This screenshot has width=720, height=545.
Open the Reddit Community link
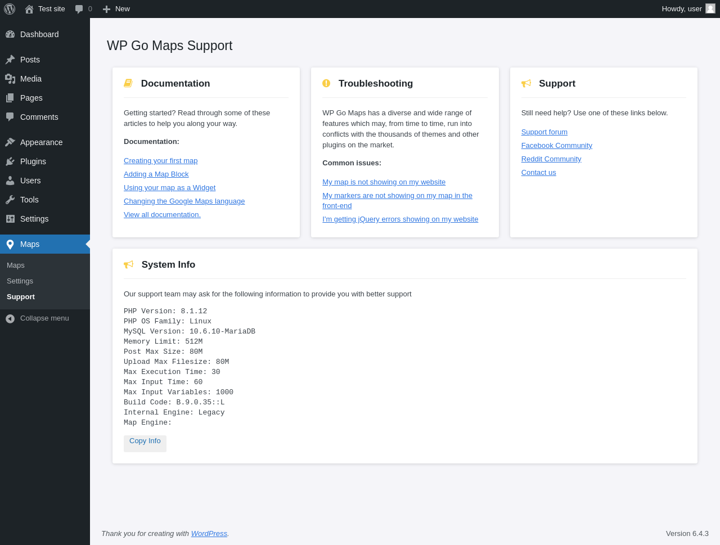(551, 159)
